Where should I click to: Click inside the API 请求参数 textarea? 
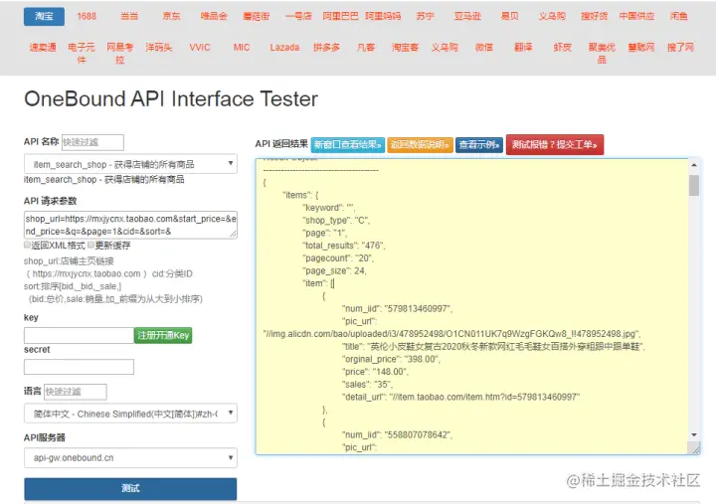coord(130,225)
